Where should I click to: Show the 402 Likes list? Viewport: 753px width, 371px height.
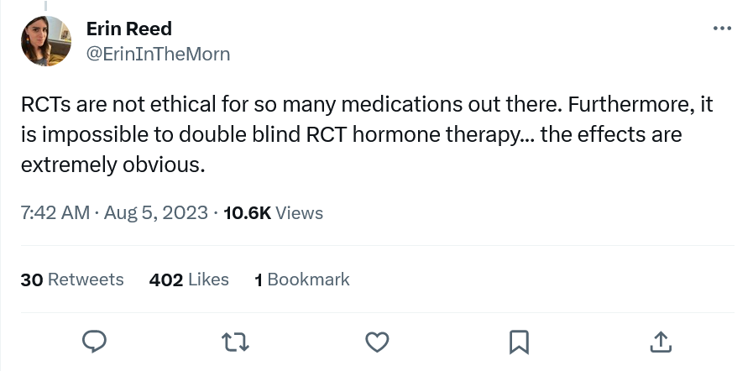coord(189,280)
